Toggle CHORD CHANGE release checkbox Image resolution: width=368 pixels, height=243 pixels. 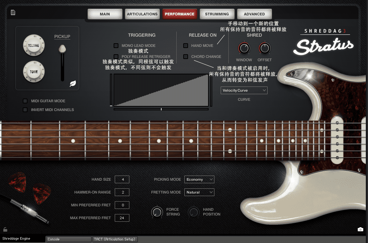coord(185,56)
